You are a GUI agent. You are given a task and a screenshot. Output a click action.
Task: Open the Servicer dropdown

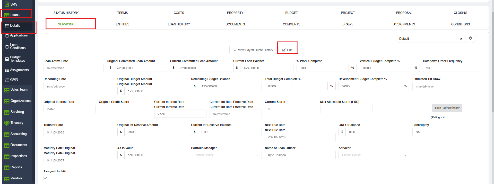[x=374, y=155]
